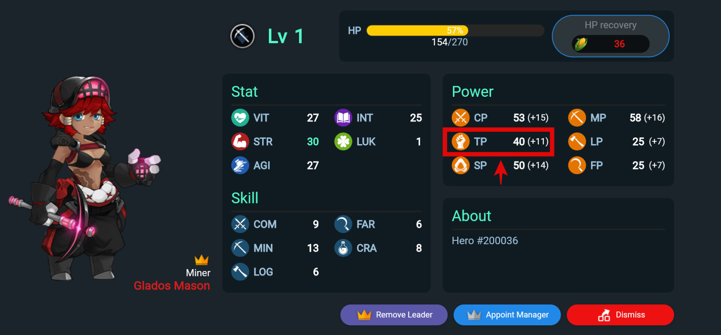The height and width of the screenshot is (335, 721).
Task: Click the FAR sickle skill icon
Action: tap(343, 224)
